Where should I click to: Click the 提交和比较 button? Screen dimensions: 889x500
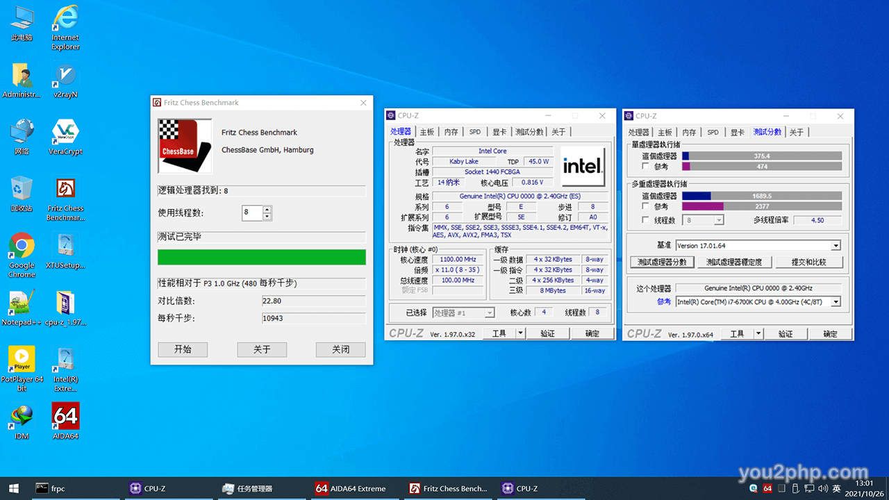(x=808, y=262)
